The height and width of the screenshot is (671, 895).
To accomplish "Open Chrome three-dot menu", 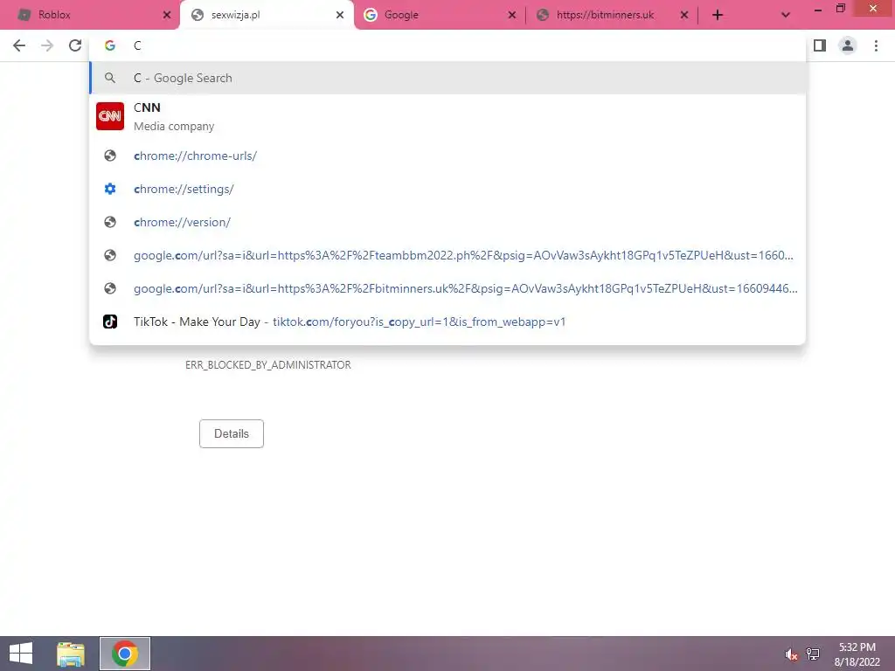I will tap(876, 45).
